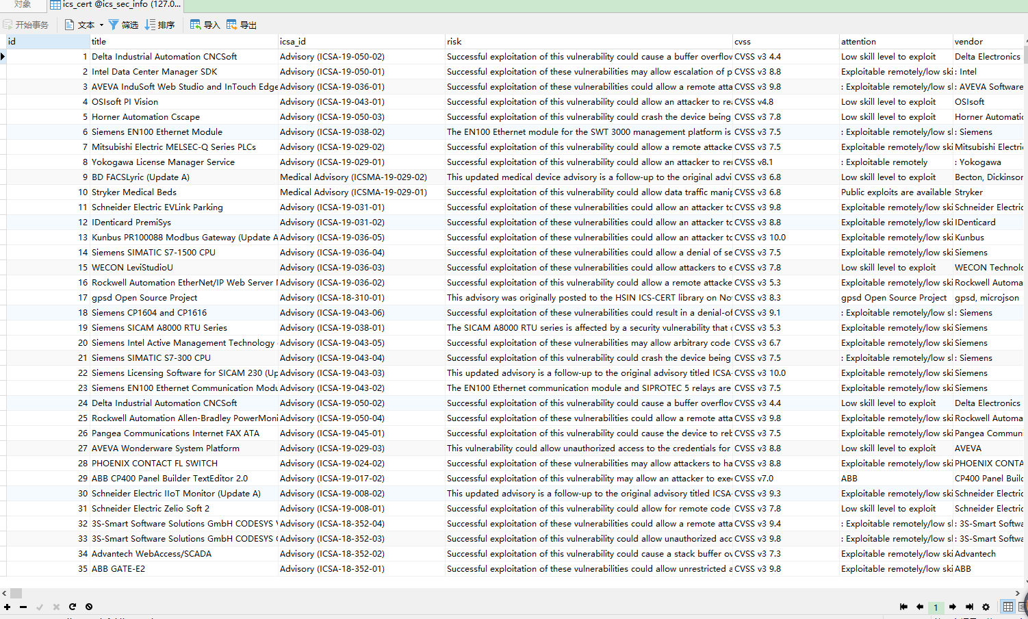Click the attention column header

896,42
